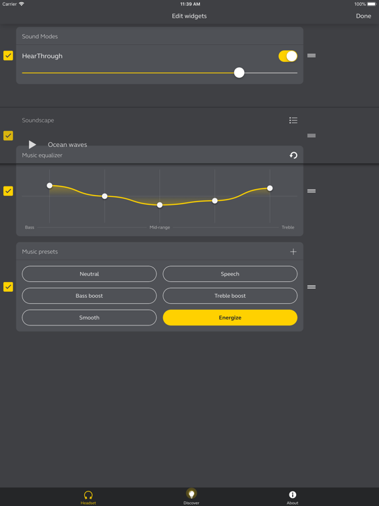Grab the Sound Modes reorder handle
Screen dimensions: 379x506
pyautogui.click(x=311, y=55)
